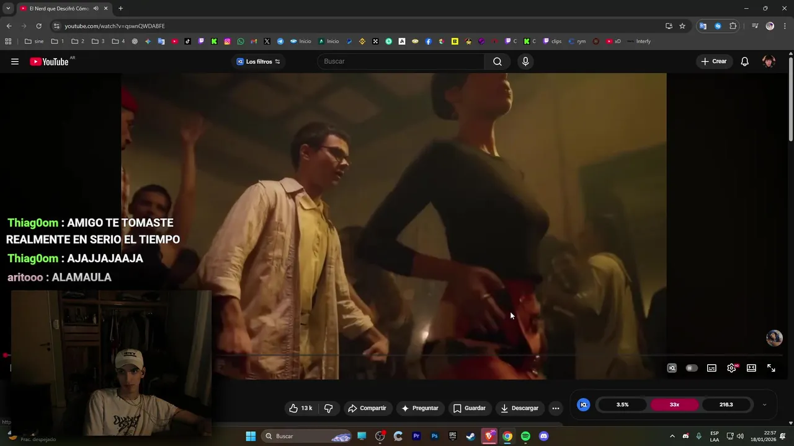This screenshot has height=446, width=794.
Task: Open bookmarks folder '1'
Action: (58, 42)
